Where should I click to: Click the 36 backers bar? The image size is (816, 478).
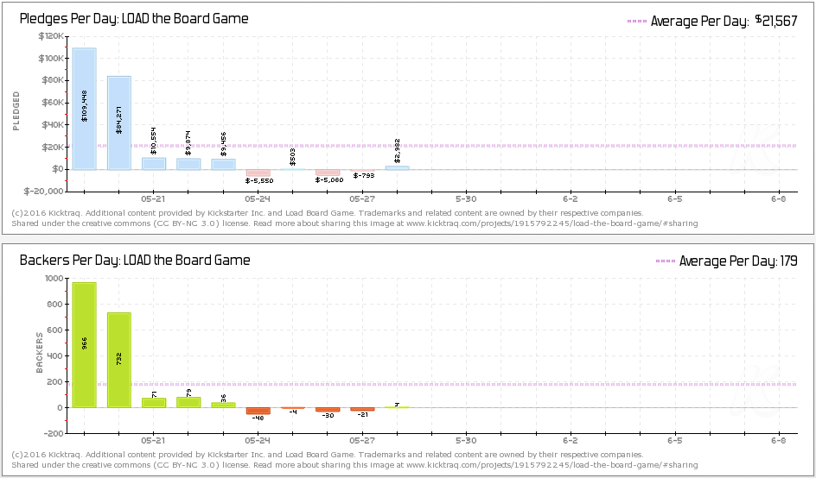[223, 406]
